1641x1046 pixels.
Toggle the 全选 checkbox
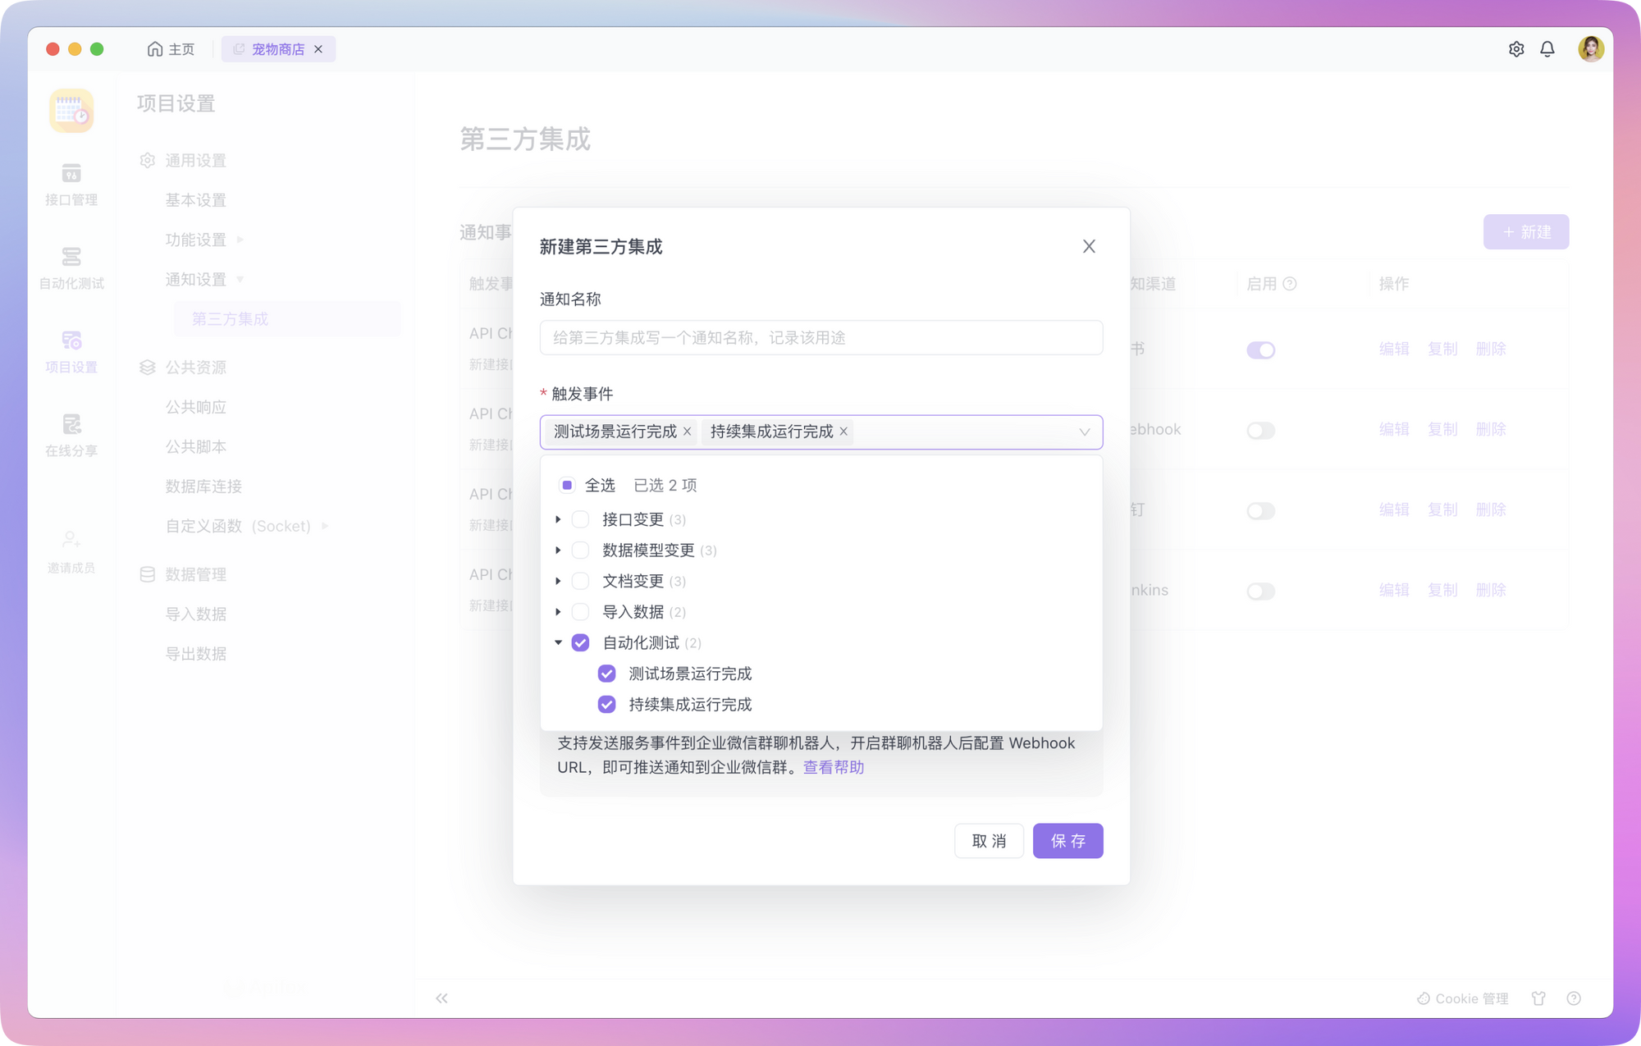(x=567, y=485)
